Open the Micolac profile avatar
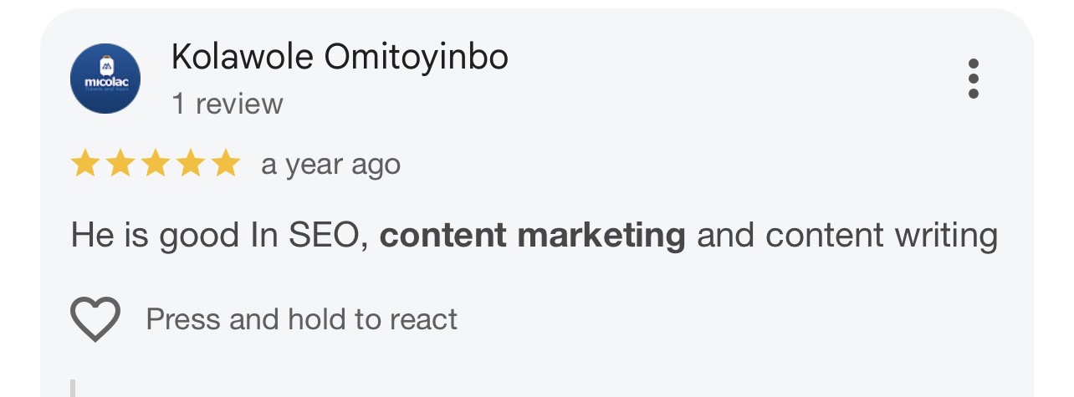The height and width of the screenshot is (397, 1074). coord(105,79)
